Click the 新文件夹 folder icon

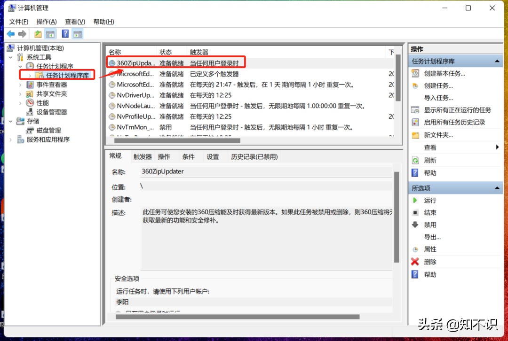[415, 135]
